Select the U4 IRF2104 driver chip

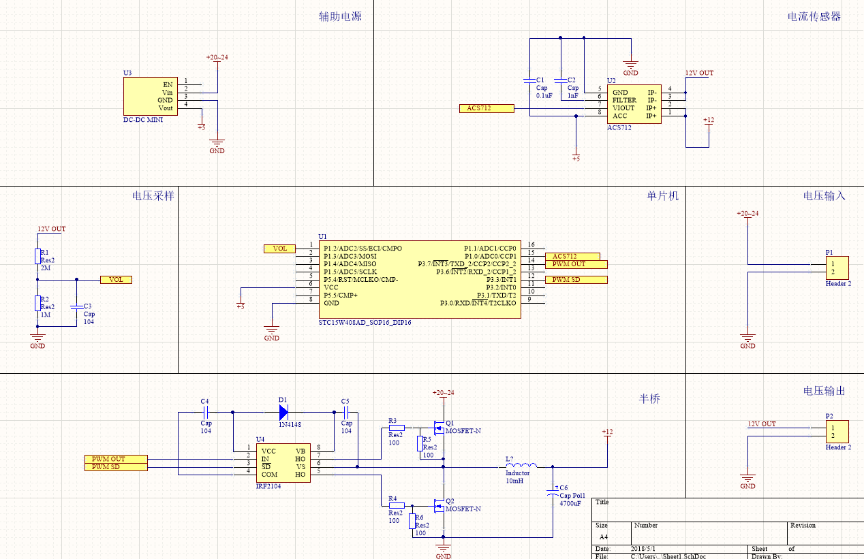(283, 463)
